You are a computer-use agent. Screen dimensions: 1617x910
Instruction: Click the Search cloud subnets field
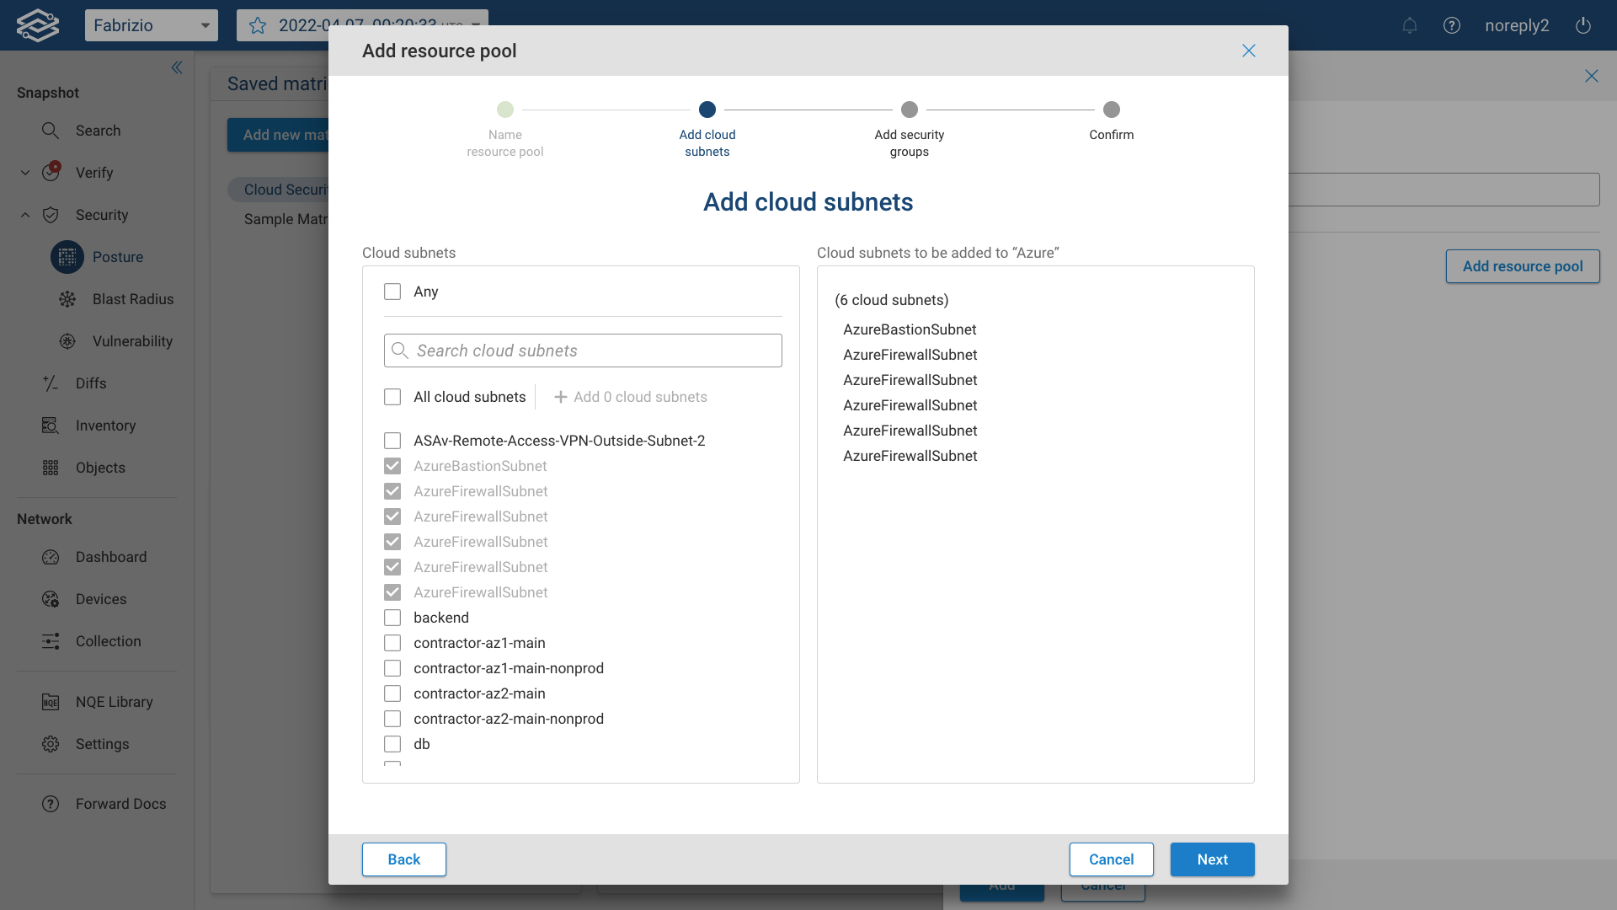(x=582, y=351)
